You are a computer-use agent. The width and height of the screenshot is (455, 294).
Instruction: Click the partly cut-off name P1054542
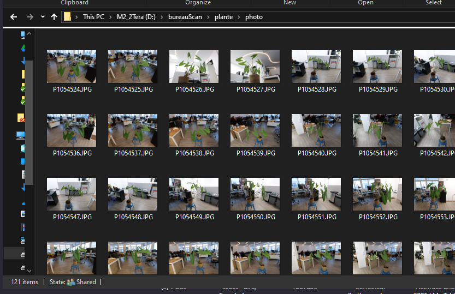438,153
